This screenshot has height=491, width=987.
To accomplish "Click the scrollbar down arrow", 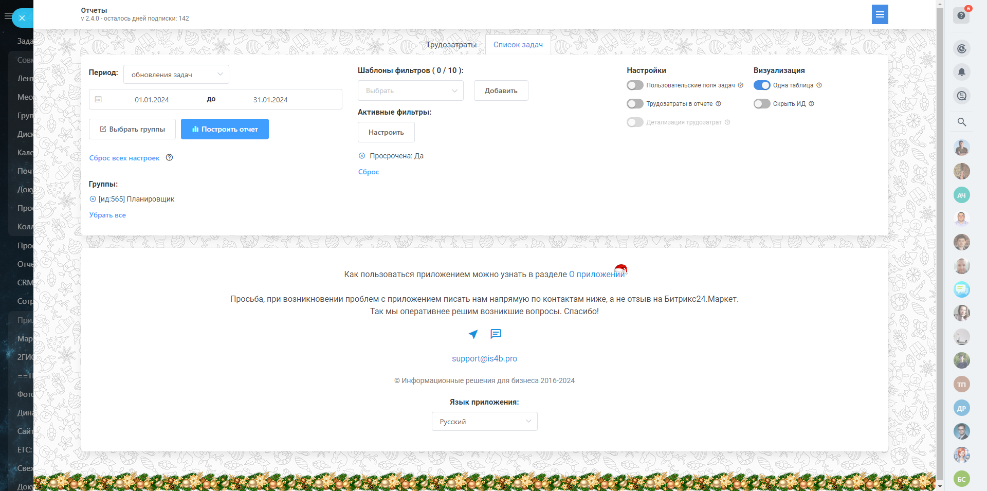I will 940,487.
